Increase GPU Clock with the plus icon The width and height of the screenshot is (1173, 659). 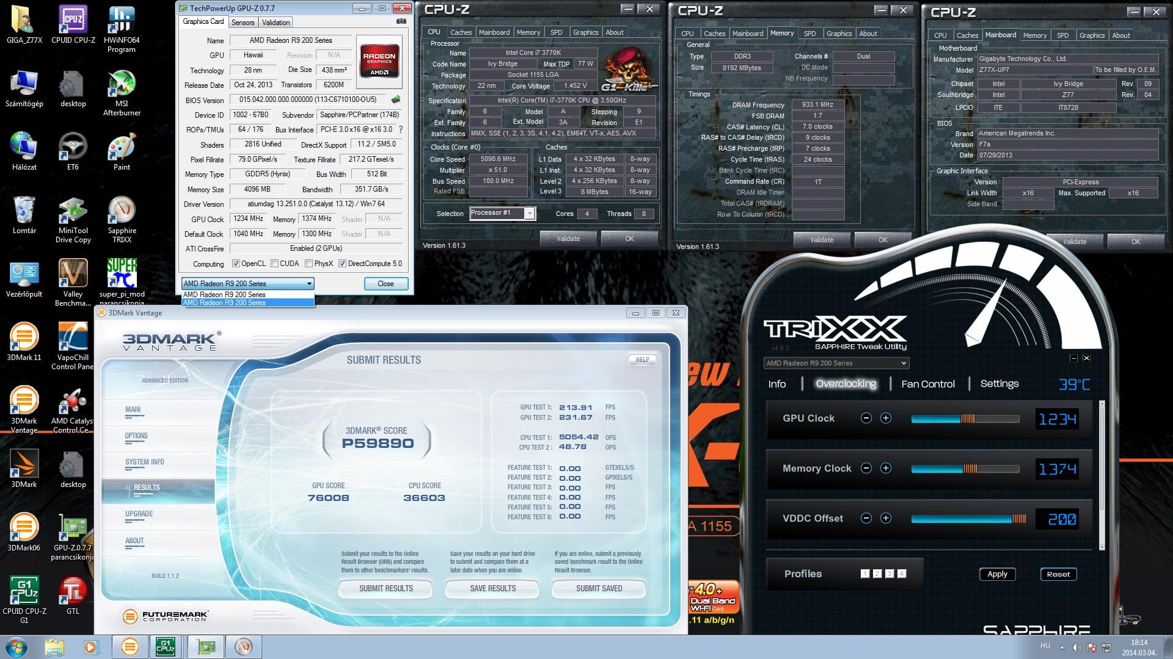pos(885,418)
